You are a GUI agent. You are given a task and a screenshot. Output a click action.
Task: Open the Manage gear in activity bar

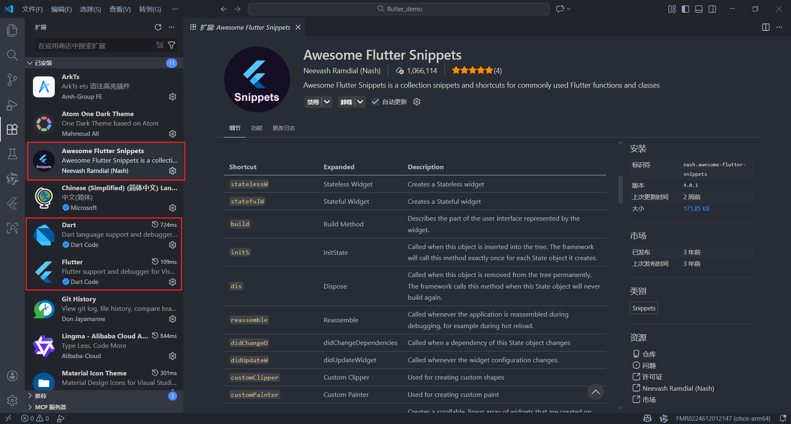pyautogui.click(x=12, y=400)
